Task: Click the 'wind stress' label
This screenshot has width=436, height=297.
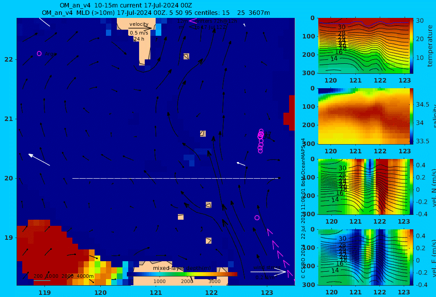Action: tap(267, 267)
